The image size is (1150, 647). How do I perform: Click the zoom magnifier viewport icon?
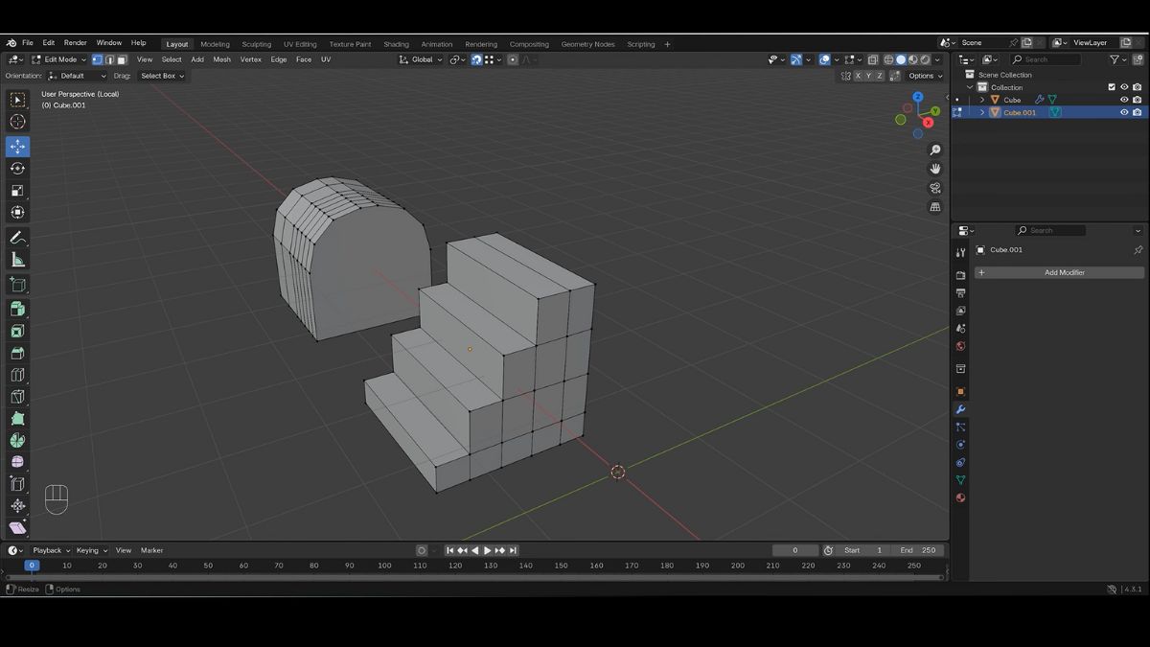point(935,150)
